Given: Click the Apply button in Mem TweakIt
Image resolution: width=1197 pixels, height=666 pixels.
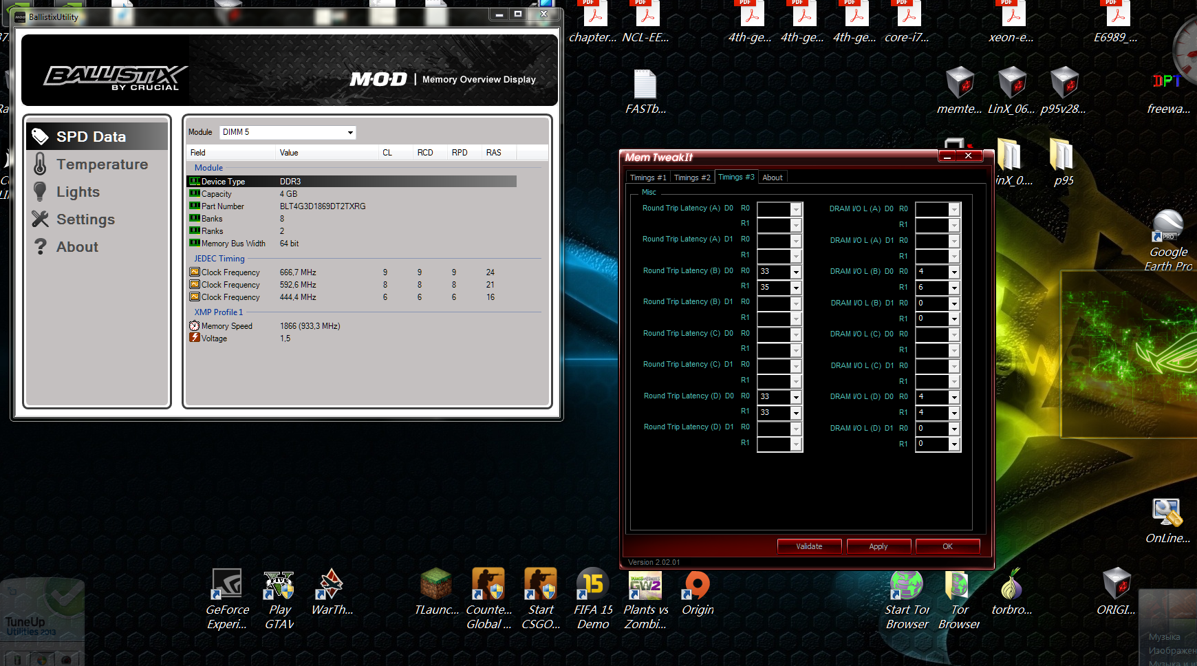Looking at the screenshot, I should point(878,546).
